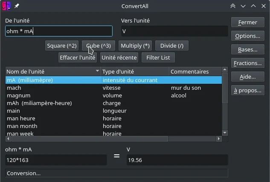Viewport: 270px width, 182px height.
Task: Select the man week row
Action: coord(113,133)
